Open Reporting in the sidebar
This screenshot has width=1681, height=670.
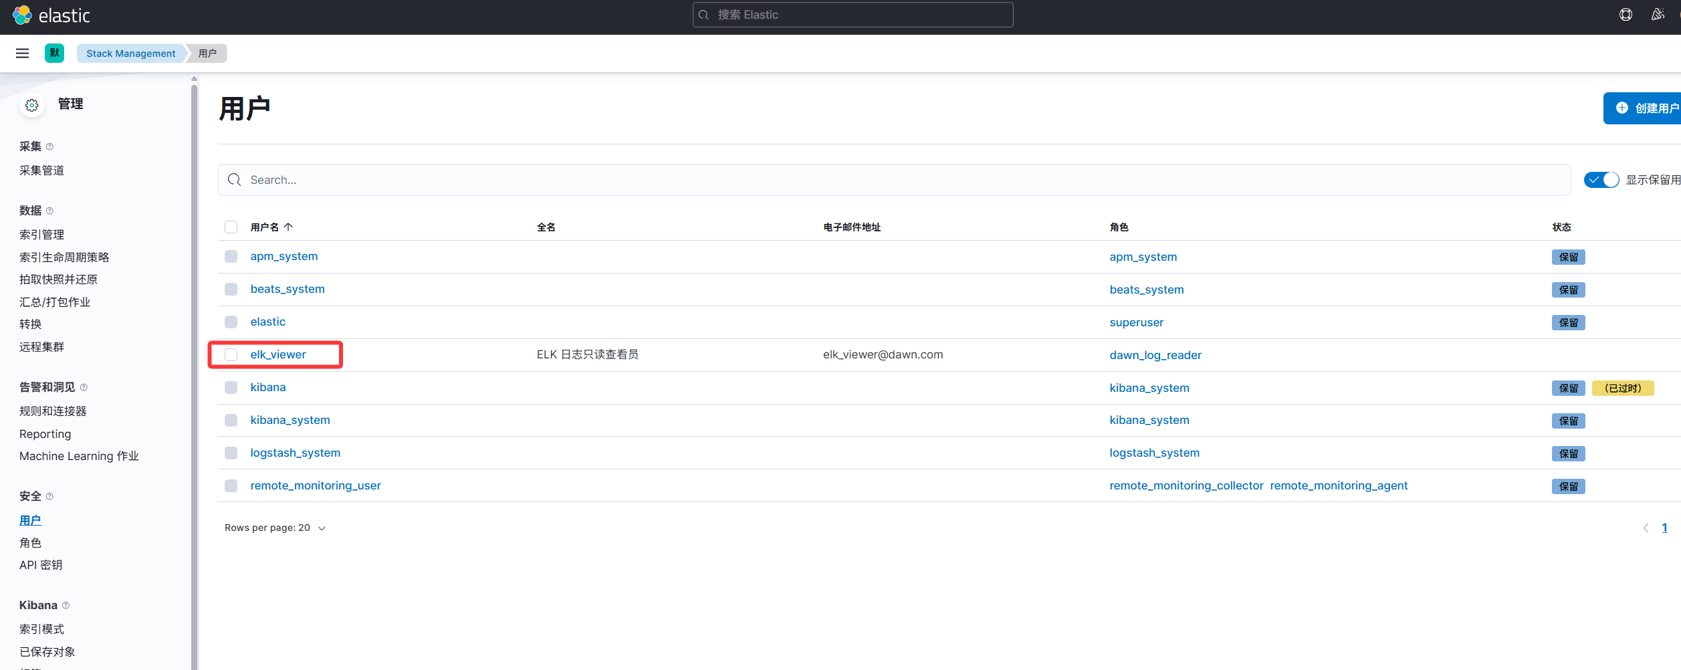click(45, 434)
